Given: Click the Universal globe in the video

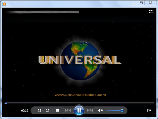Looking at the screenshot, I should 81,61.
